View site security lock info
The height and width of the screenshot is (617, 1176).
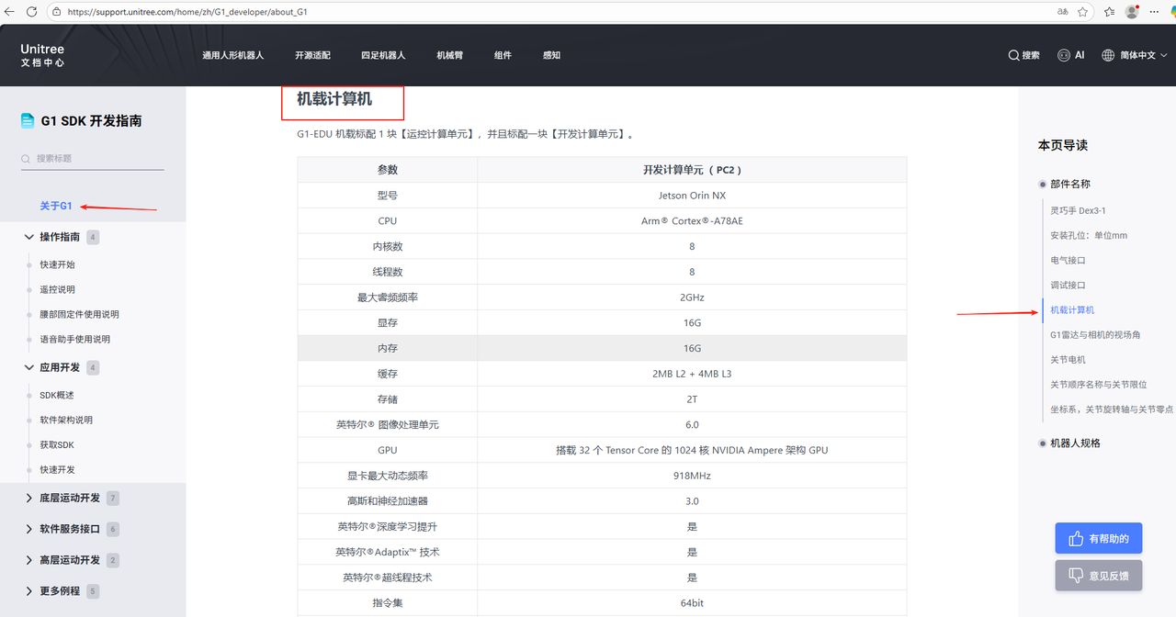point(55,12)
